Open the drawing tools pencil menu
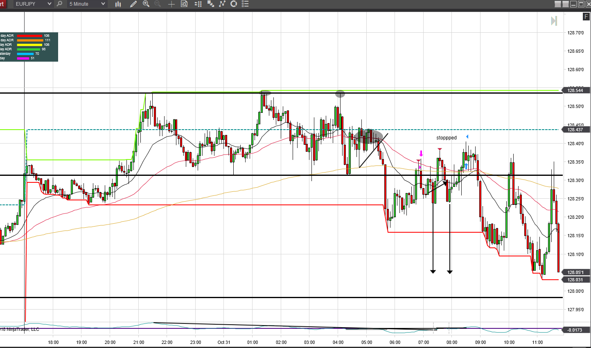591x348 pixels. click(x=133, y=4)
